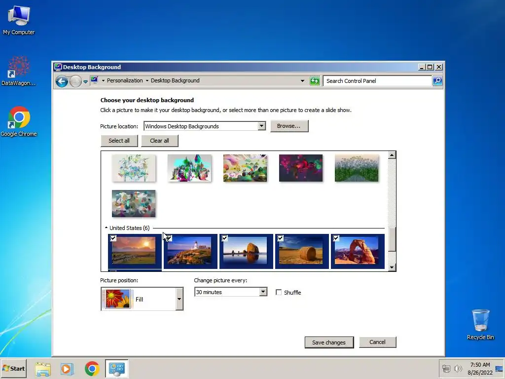Open the DataWagon desktop shortcut
This screenshot has height=379, width=505.
pos(19,71)
